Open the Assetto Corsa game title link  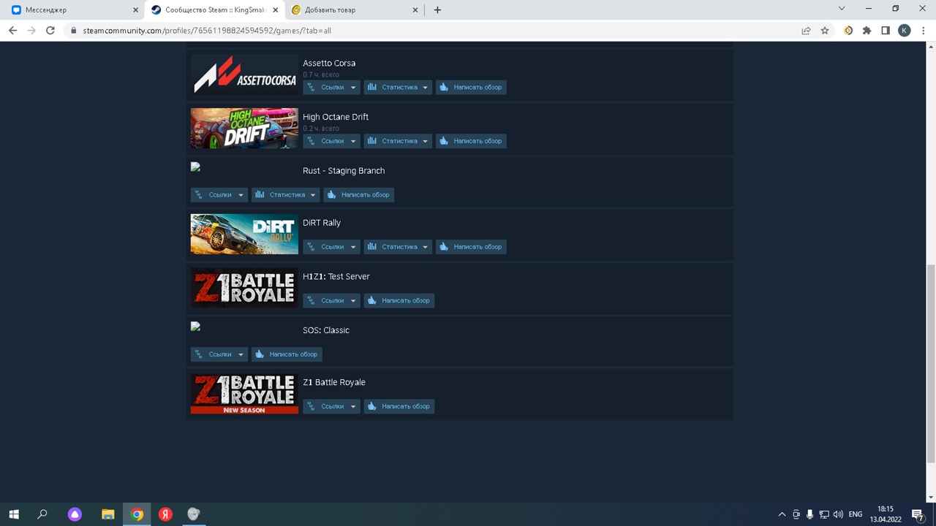[x=329, y=63]
